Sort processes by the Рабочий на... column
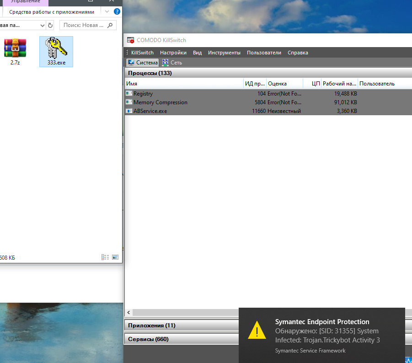 click(339, 84)
